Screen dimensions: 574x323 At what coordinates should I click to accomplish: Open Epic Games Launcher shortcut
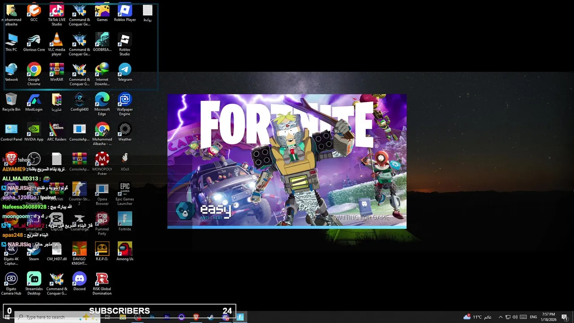[x=125, y=194]
